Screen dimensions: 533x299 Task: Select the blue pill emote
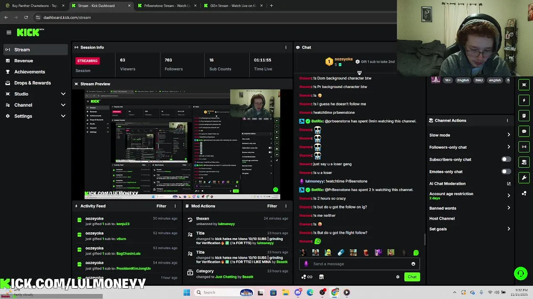tap(341, 252)
